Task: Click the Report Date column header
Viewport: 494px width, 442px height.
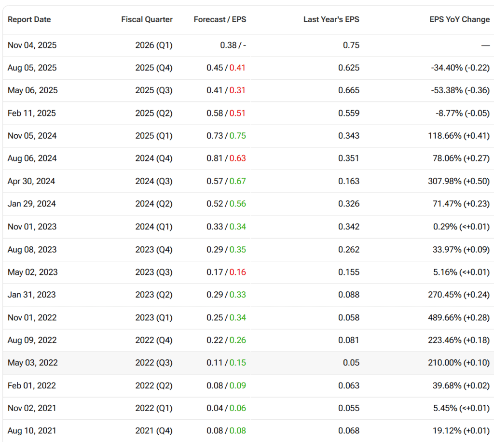Action: pos(29,20)
